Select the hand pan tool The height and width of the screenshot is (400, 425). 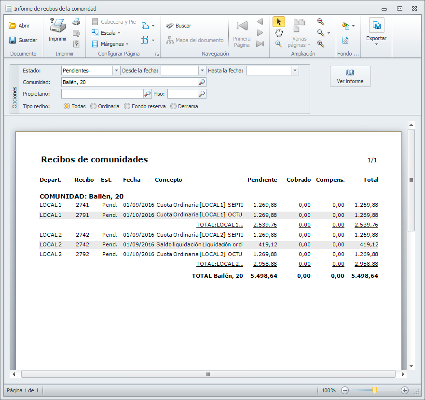coord(279,33)
